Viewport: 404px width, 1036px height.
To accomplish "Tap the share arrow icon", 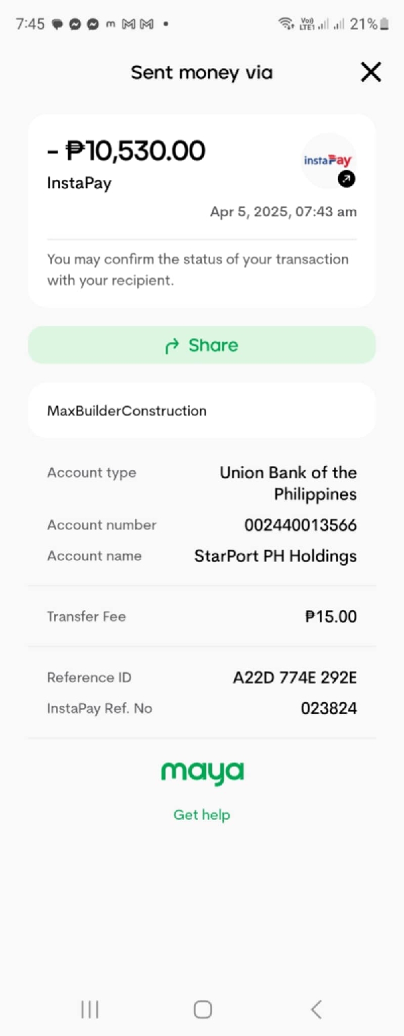I will click(x=172, y=346).
